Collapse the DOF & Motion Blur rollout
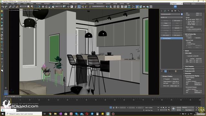 [x=190, y=34]
